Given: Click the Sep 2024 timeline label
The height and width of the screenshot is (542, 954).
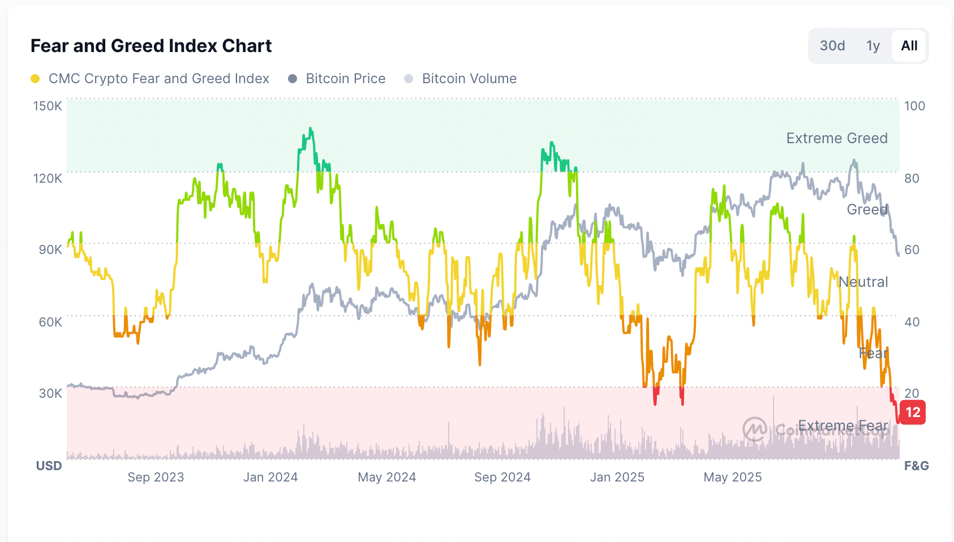Looking at the screenshot, I should pyautogui.click(x=502, y=477).
